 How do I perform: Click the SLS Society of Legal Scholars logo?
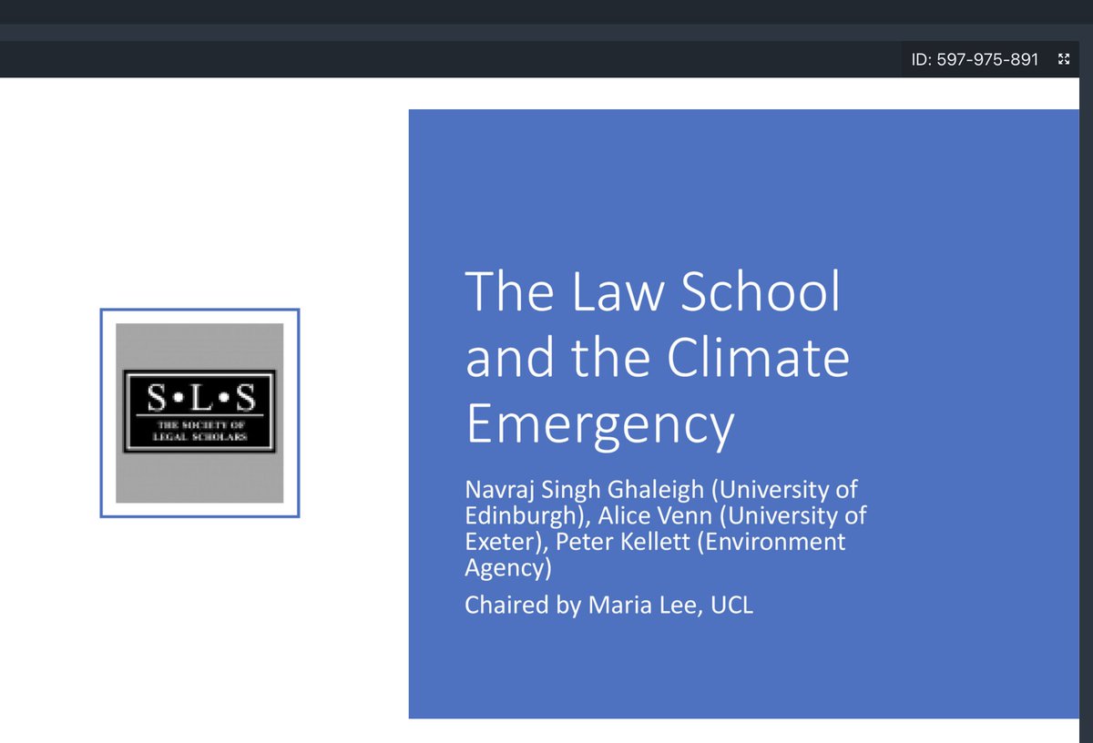point(199,412)
